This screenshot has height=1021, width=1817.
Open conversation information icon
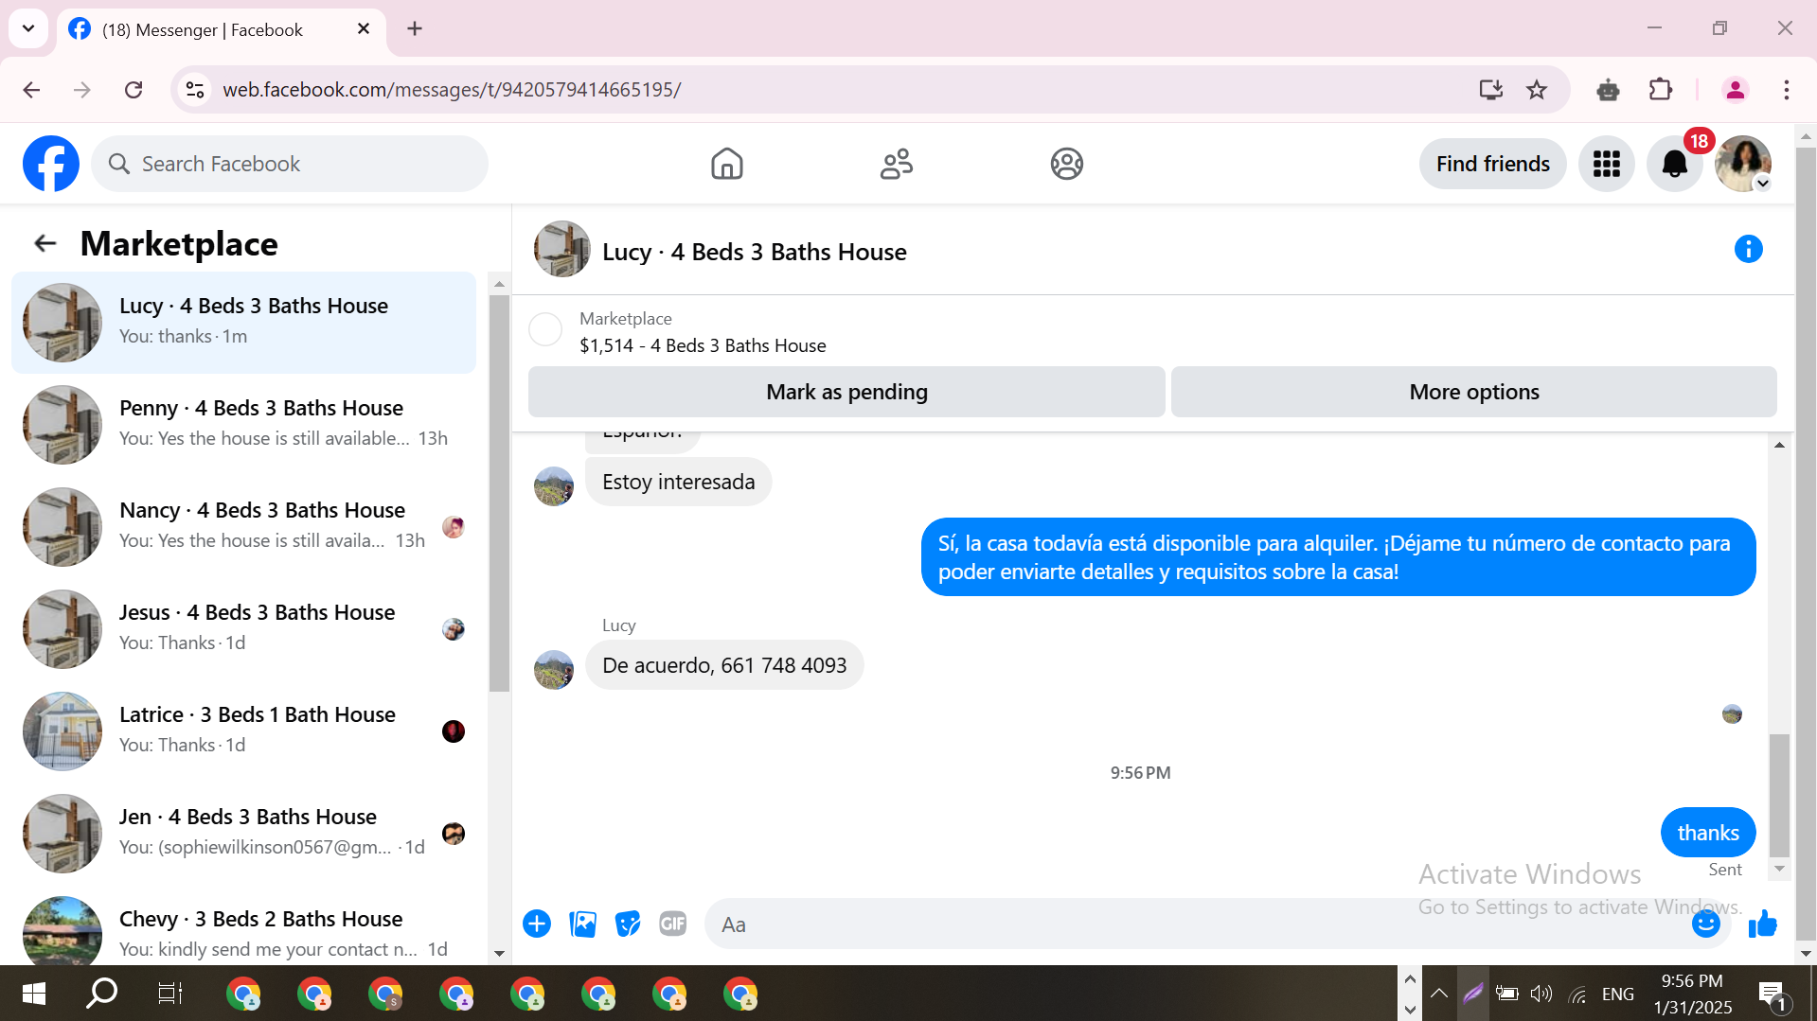(1748, 249)
